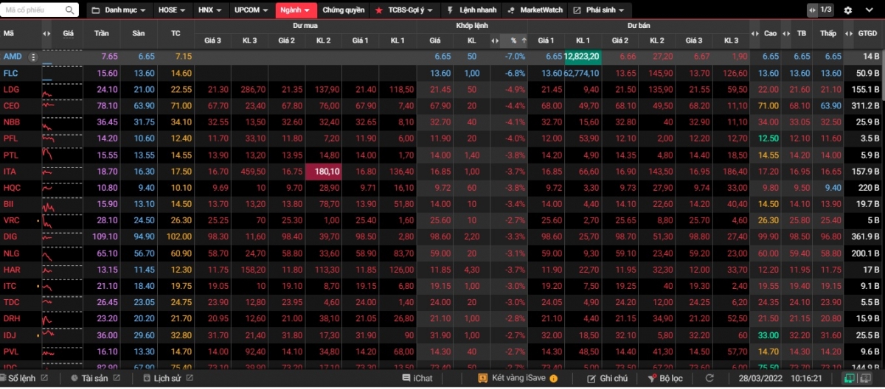This screenshot has height=389, width=885.
Task: Select the AMD stock symbol
Action: point(13,57)
